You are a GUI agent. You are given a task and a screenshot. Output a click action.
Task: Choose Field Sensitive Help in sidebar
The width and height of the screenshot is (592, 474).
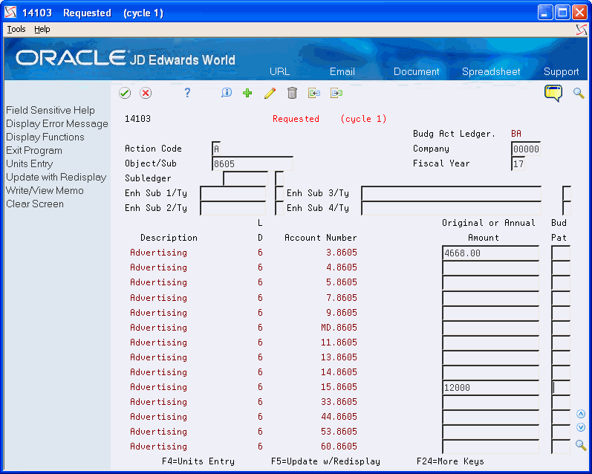(x=51, y=110)
